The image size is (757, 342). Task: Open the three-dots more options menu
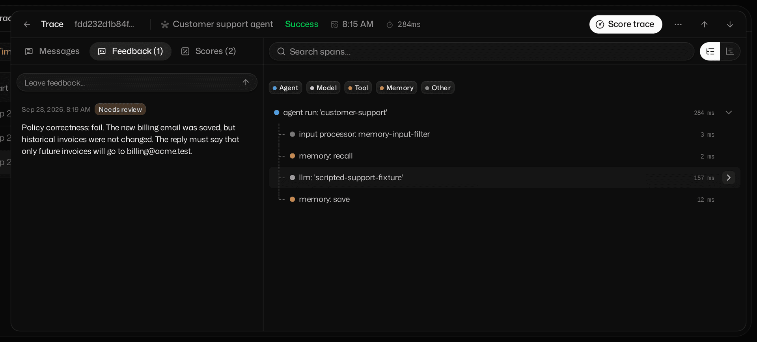tap(678, 24)
